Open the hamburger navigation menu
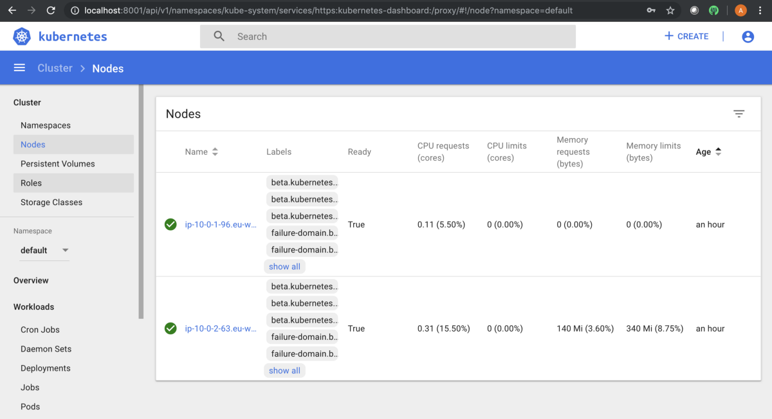The width and height of the screenshot is (772, 419). pos(19,68)
